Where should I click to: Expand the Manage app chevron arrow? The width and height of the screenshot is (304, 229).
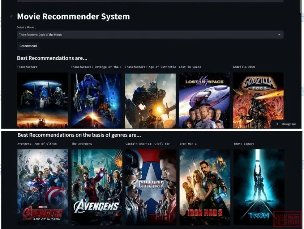coord(277,124)
